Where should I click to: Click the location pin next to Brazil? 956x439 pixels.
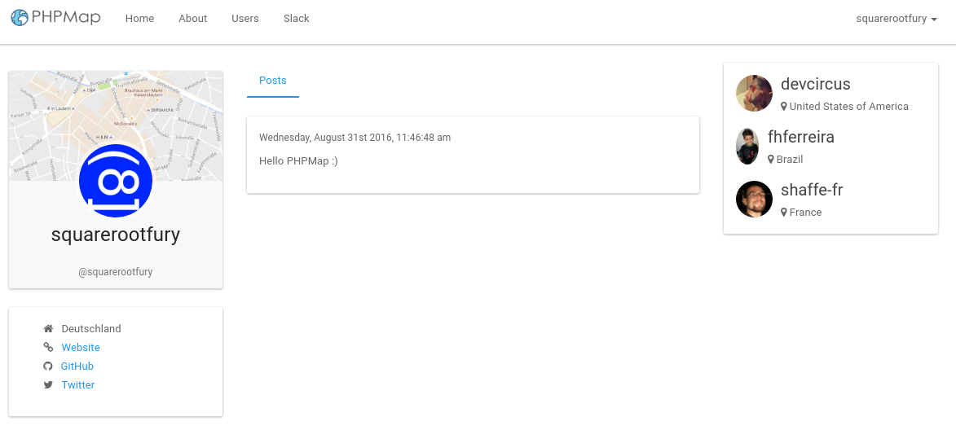[x=771, y=160]
